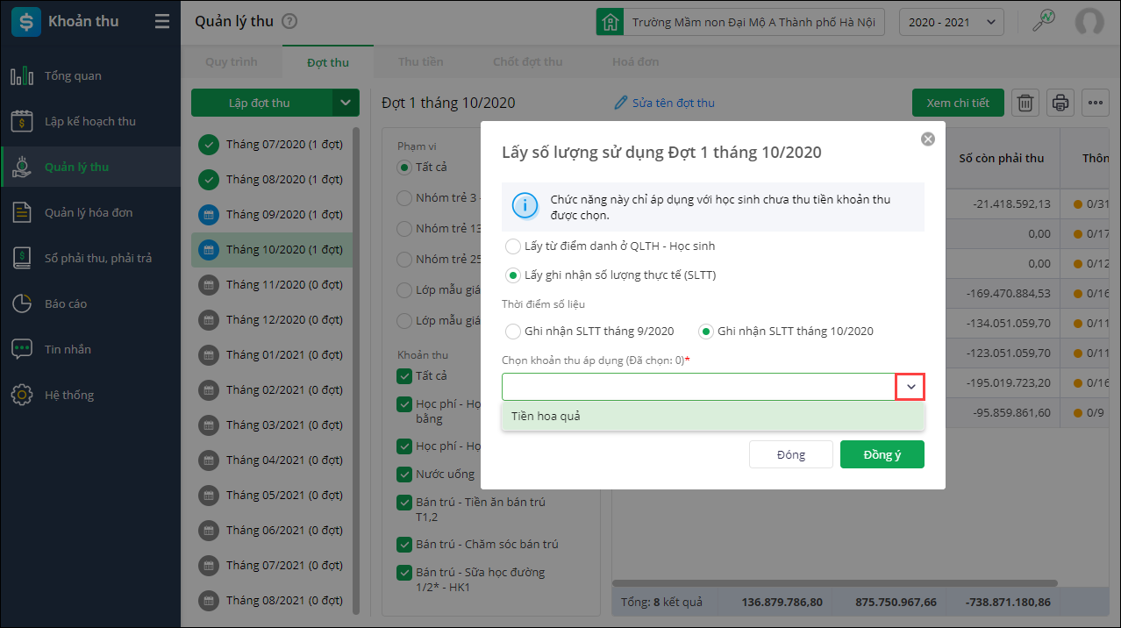
Task: Click the Đồng ý button
Action: 882,454
